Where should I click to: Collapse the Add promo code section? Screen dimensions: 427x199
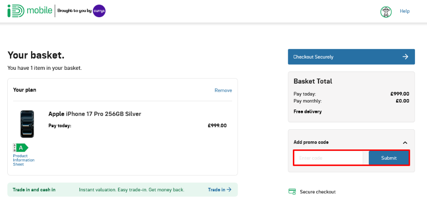pos(405,143)
